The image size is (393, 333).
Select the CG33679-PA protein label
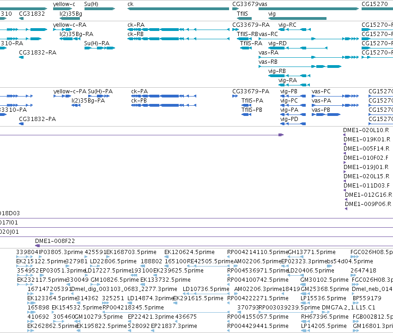251,91
